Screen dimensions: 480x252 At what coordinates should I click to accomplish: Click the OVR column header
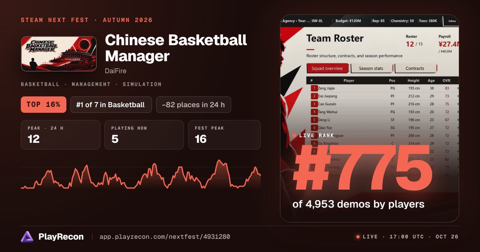(x=447, y=80)
